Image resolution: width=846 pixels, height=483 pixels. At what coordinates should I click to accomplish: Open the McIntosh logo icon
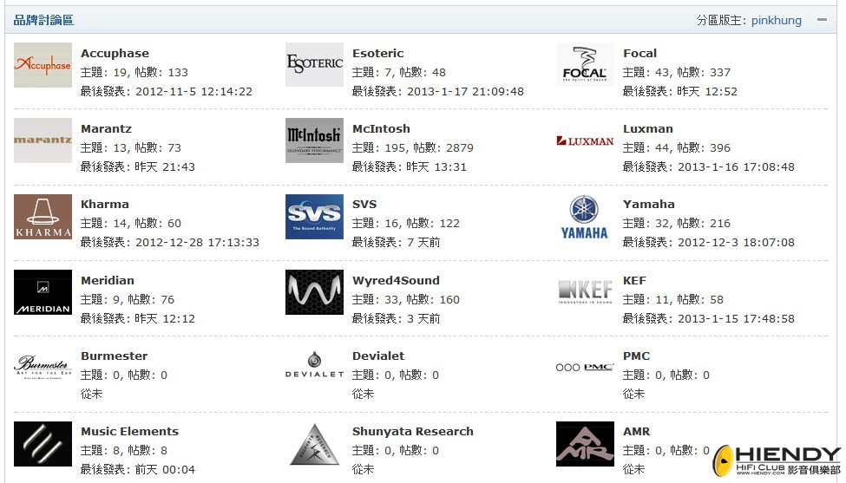tap(314, 140)
